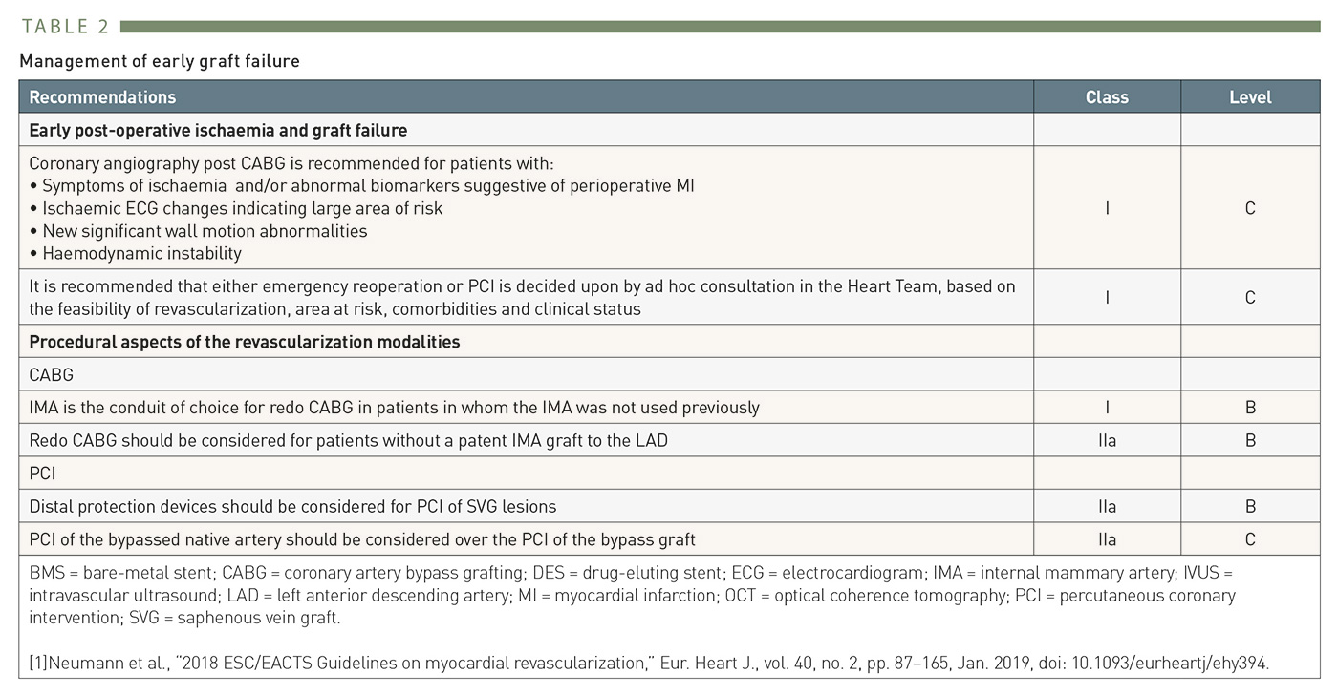Select the "Procedural aspects of the revascularization modalities" subheading
Viewport: 1338px width, 696px height.
(x=245, y=342)
